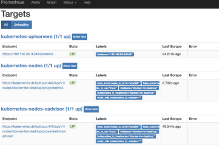Open the proxy/metrics/cadvisor endpoint link

pos(34,131)
